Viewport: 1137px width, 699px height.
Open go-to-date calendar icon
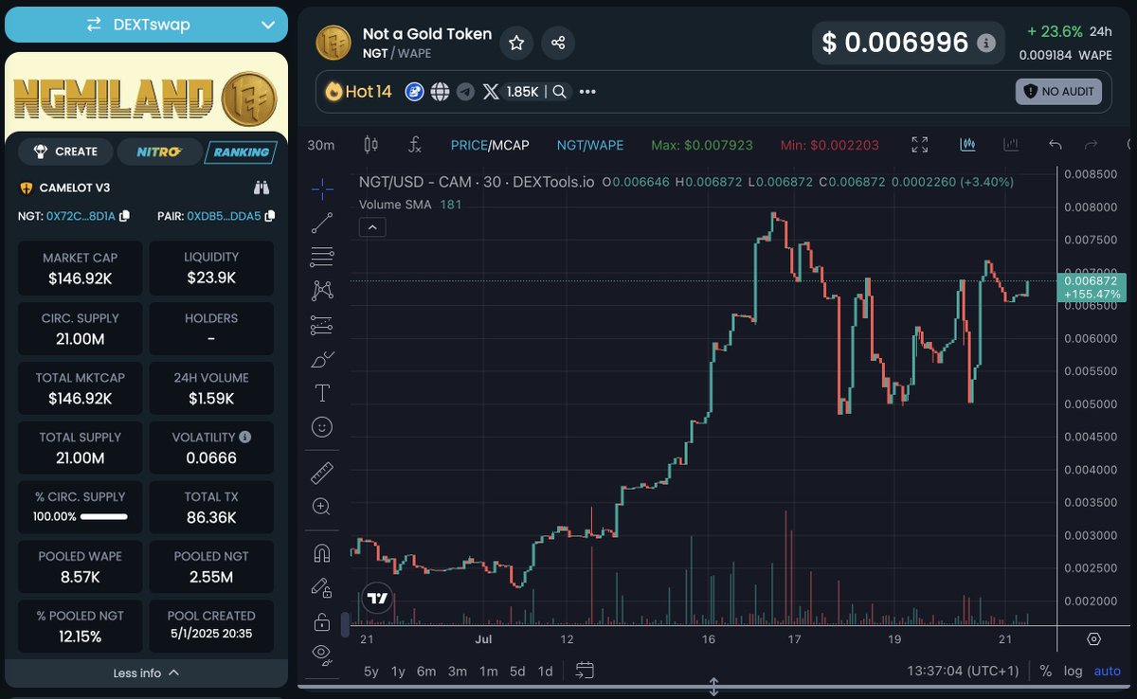(585, 671)
